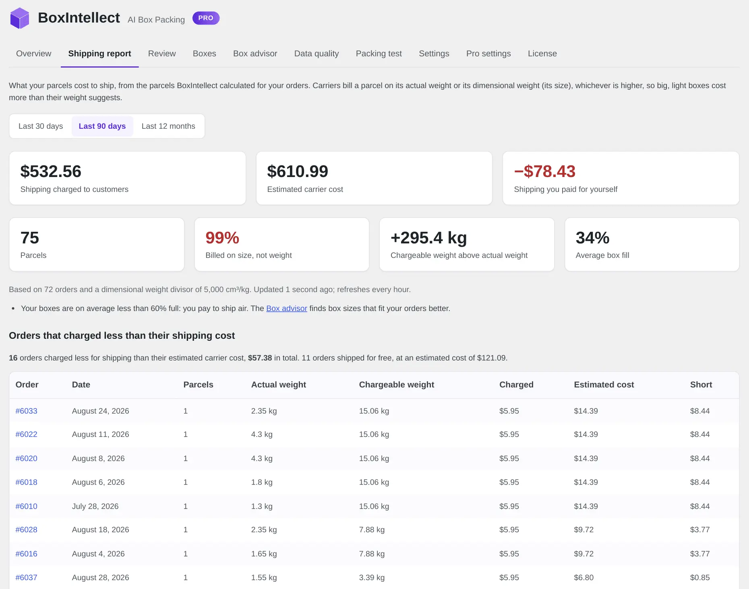749x589 pixels.
Task: Open order #6022
Action: tap(27, 435)
